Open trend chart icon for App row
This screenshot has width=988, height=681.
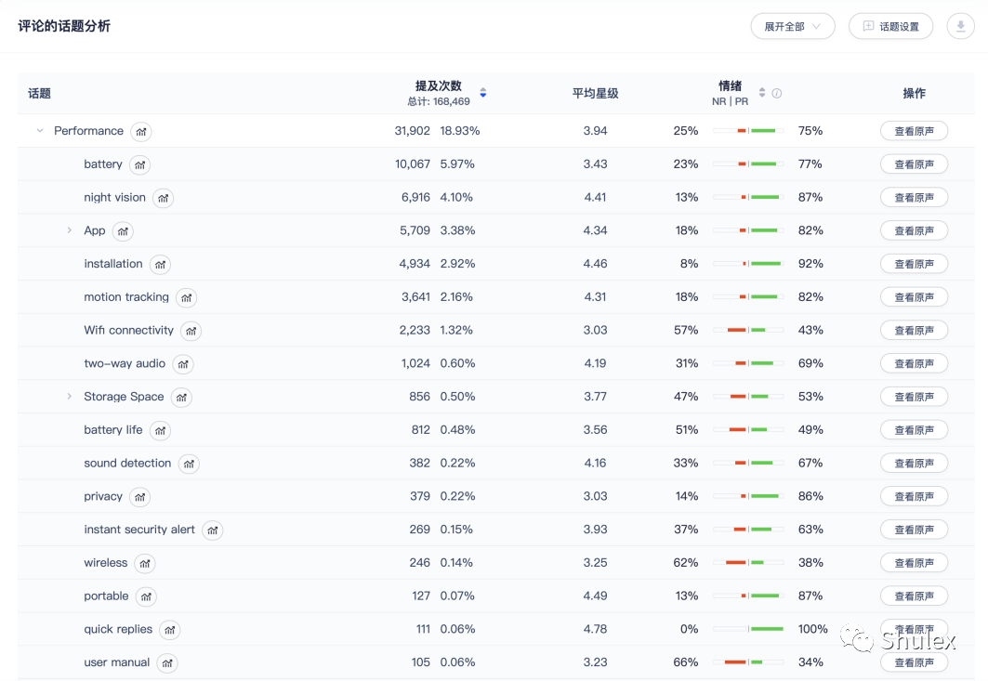(x=123, y=231)
